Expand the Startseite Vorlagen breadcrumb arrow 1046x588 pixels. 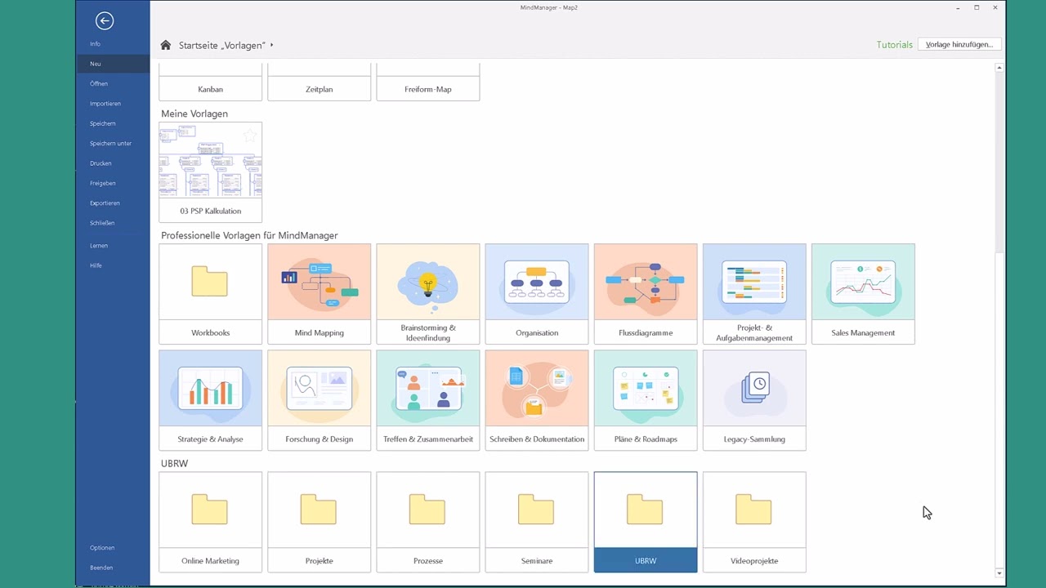point(271,45)
